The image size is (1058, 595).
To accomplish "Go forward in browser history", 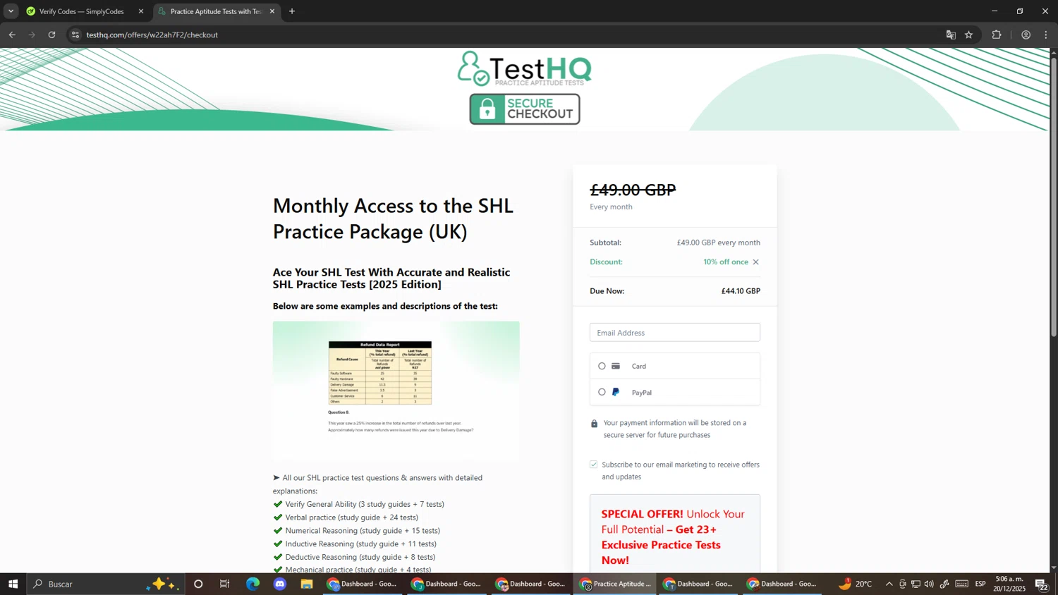I will click(x=32, y=35).
